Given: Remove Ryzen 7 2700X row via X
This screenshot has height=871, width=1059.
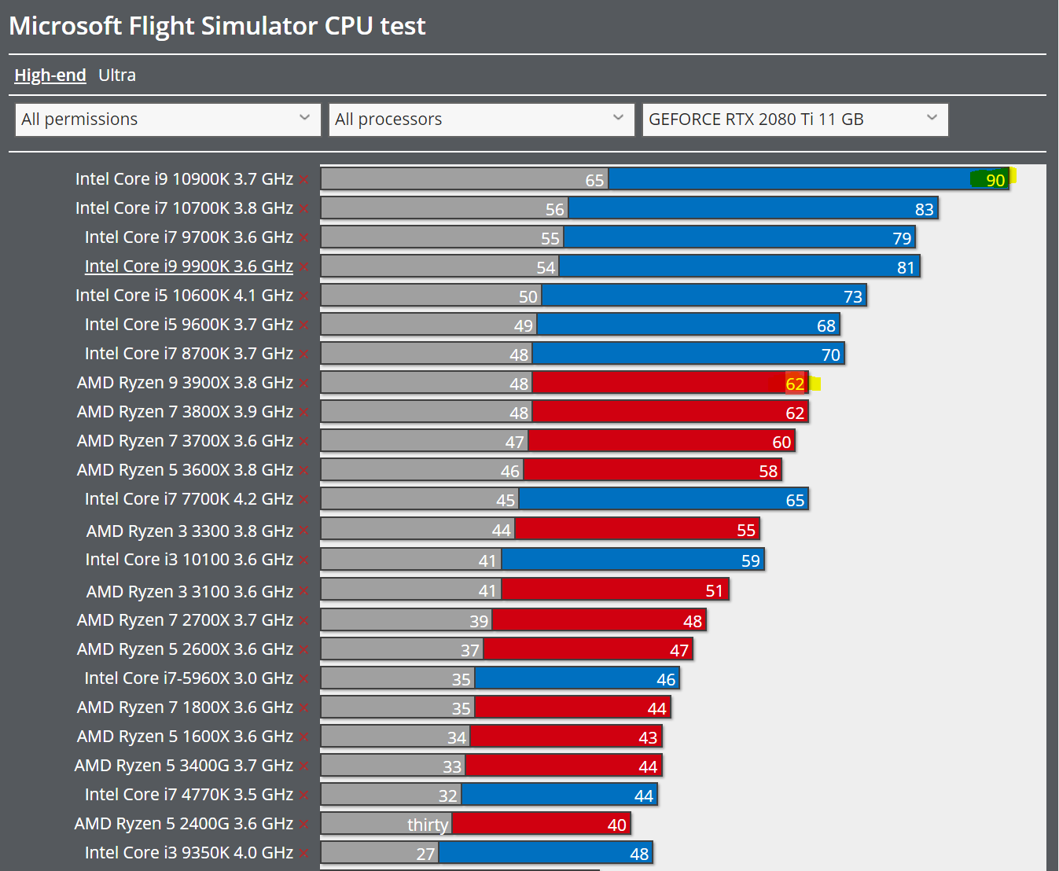Looking at the screenshot, I should pyautogui.click(x=303, y=621).
